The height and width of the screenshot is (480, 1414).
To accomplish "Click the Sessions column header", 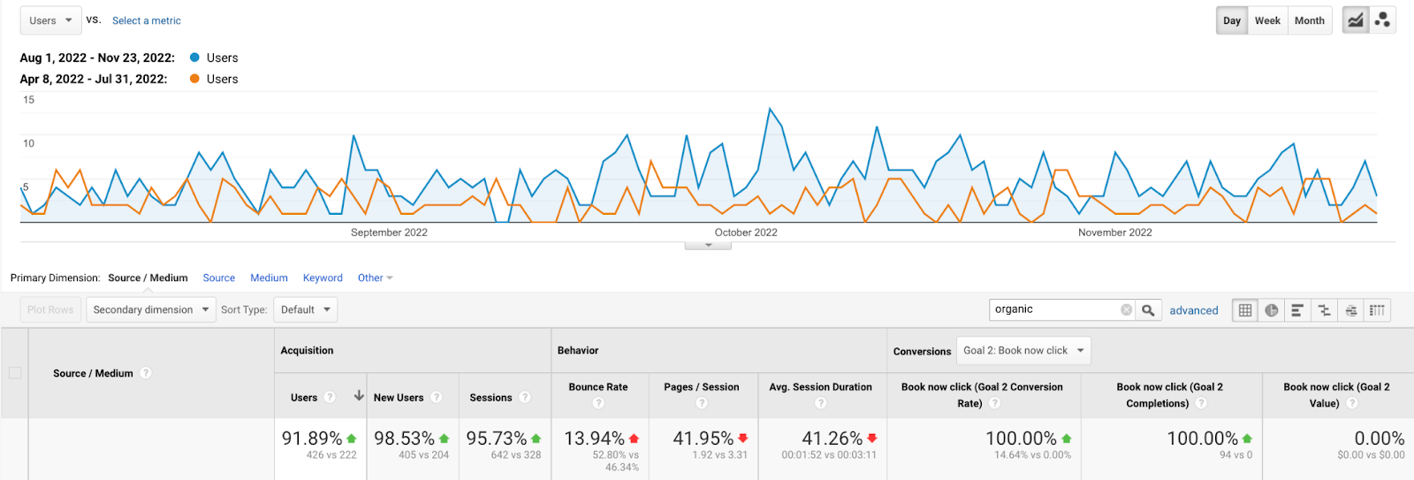I will pyautogui.click(x=490, y=398).
